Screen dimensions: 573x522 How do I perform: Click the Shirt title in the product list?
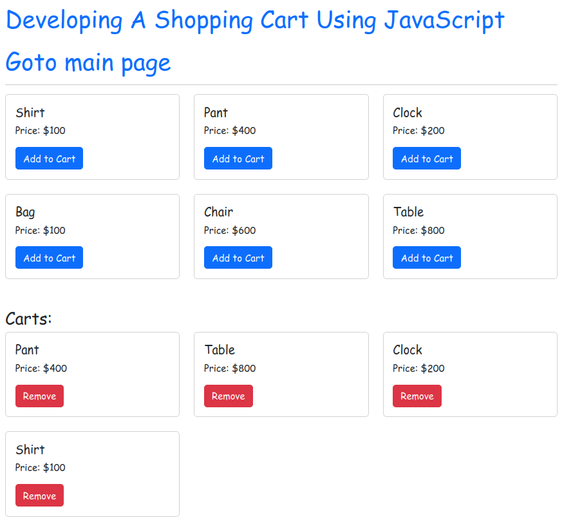30,113
